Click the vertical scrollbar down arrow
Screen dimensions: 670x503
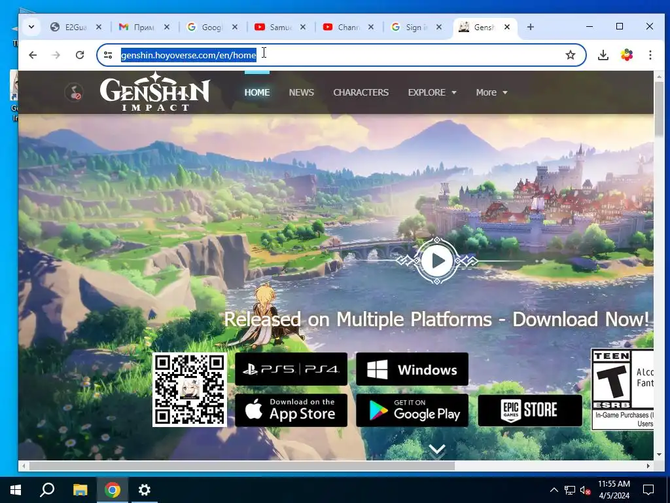tap(659, 455)
